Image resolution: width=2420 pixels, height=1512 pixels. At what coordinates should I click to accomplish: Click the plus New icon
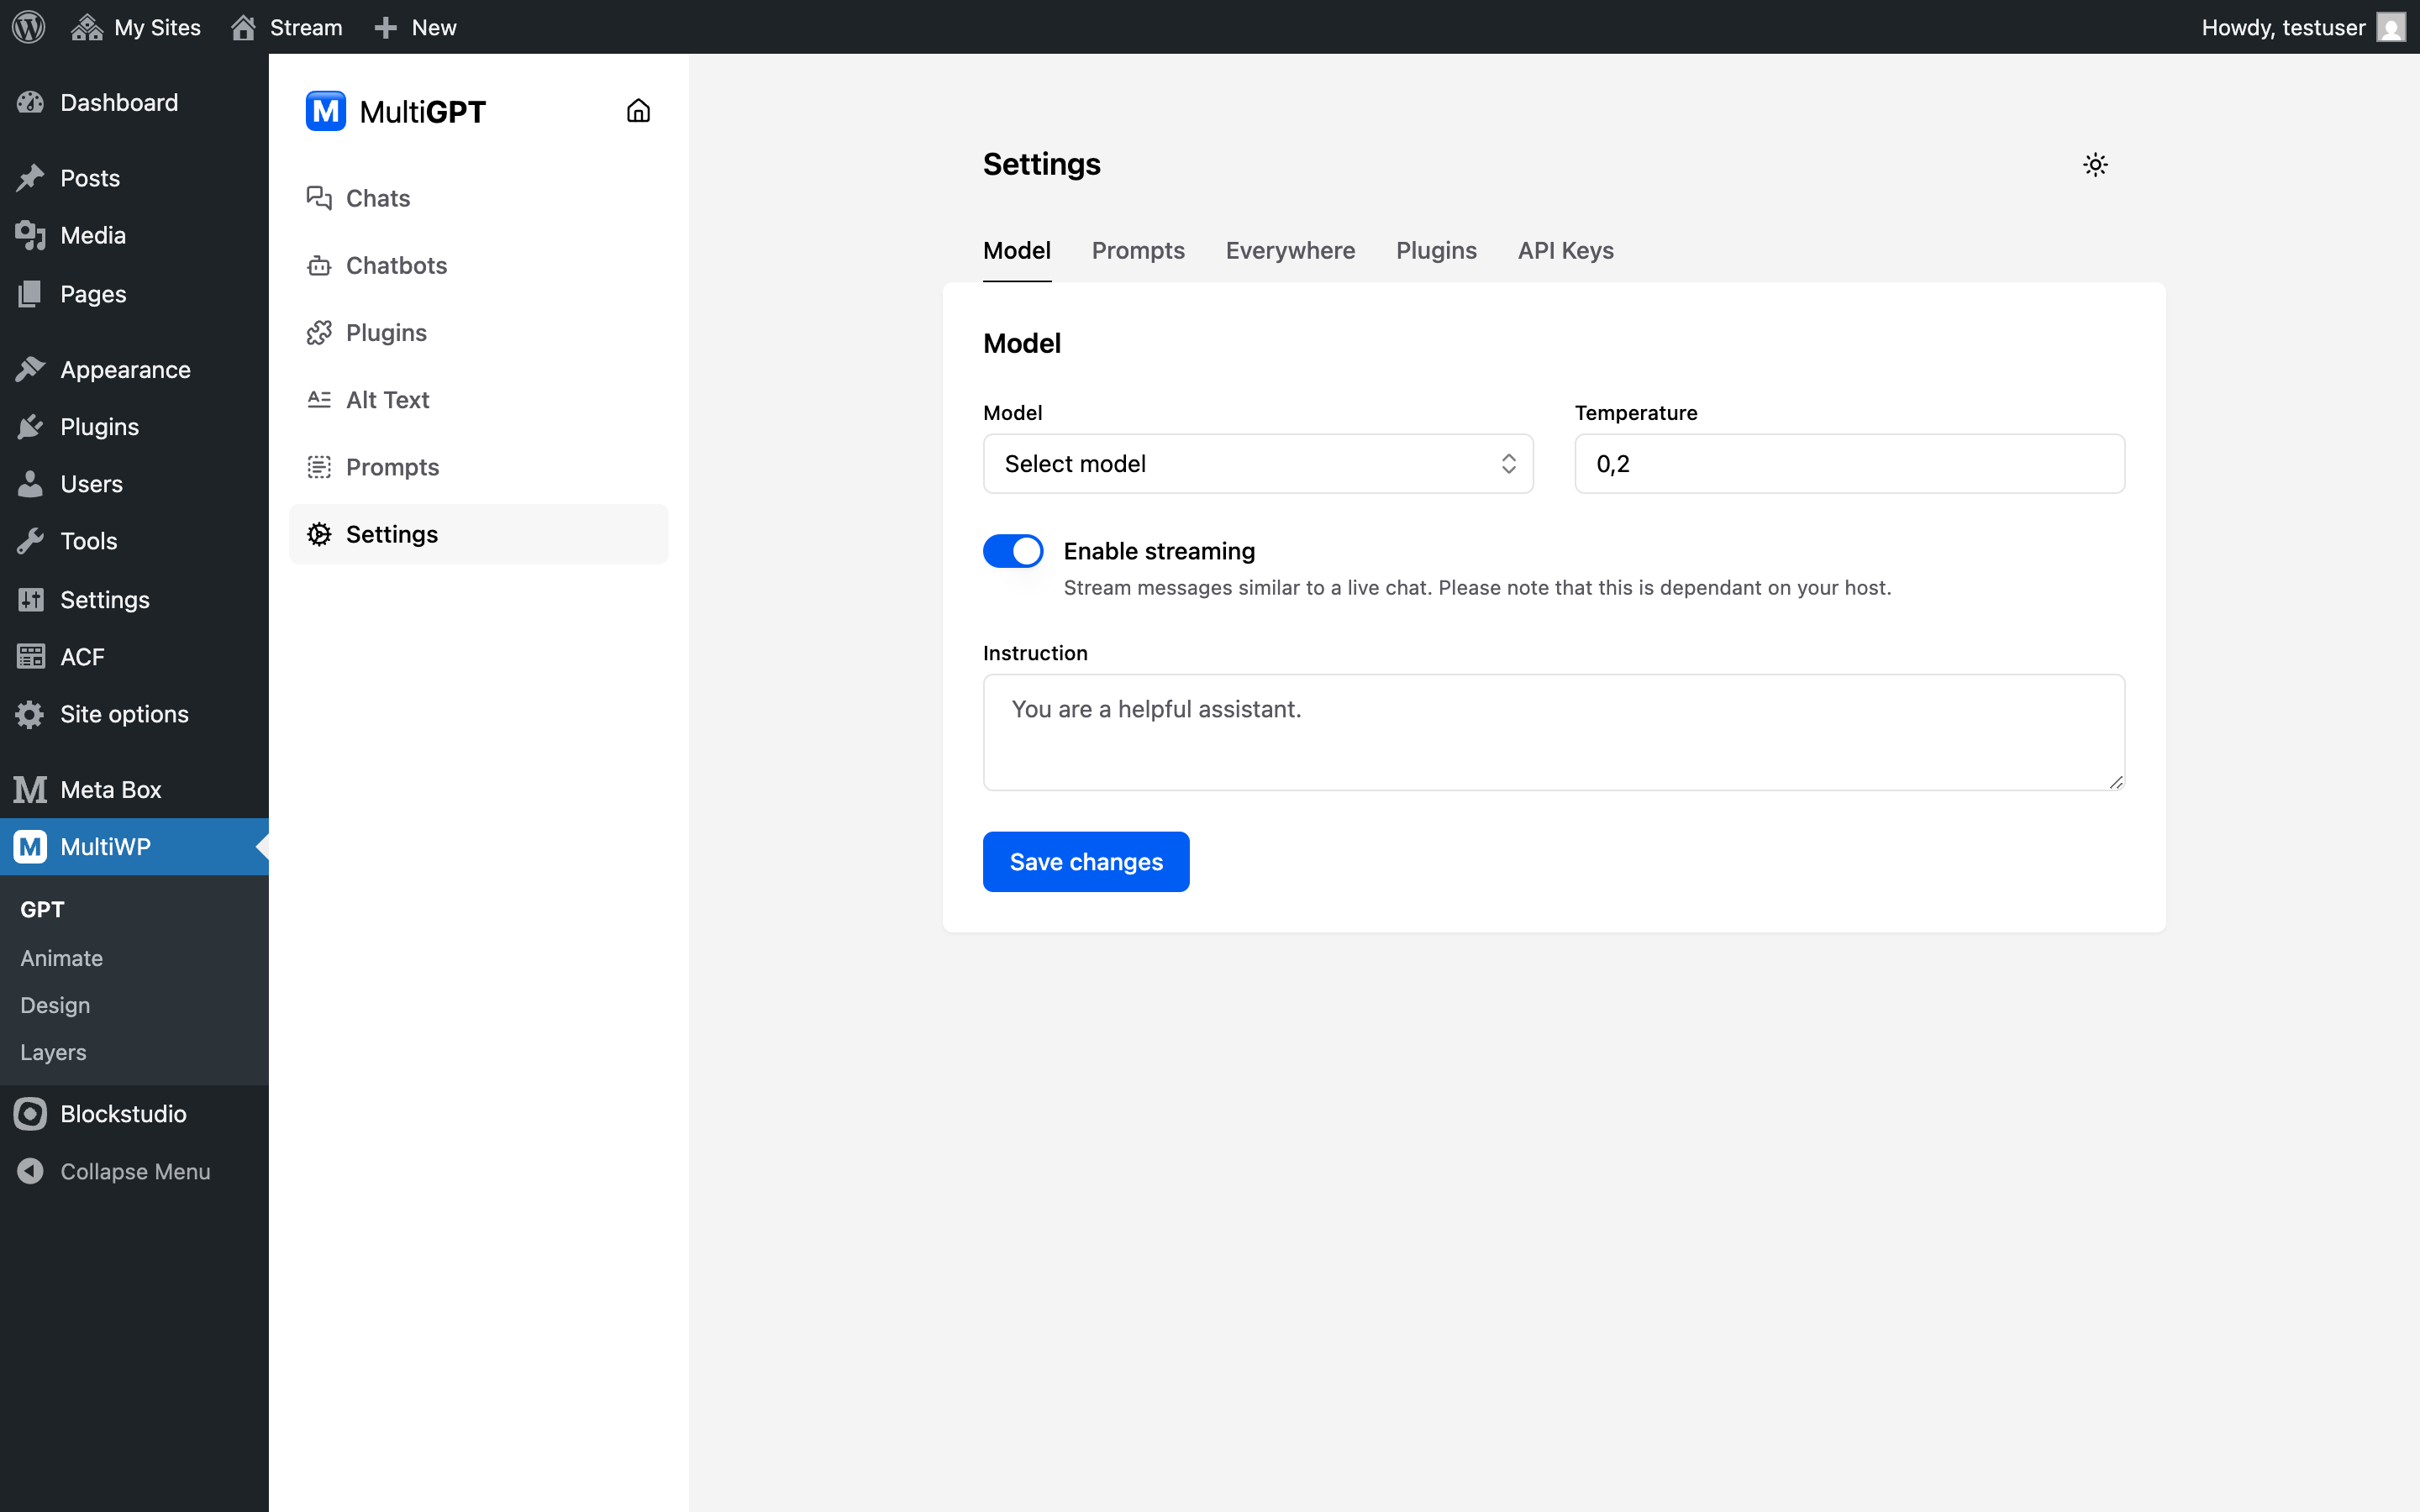[x=386, y=27]
